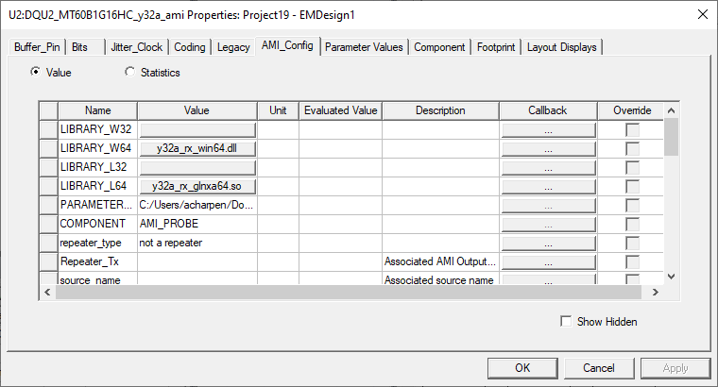This screenshot has width=718, height=387.
Task: Select the LIBRARY_W64 row header
Action: (x=48, y=149)
